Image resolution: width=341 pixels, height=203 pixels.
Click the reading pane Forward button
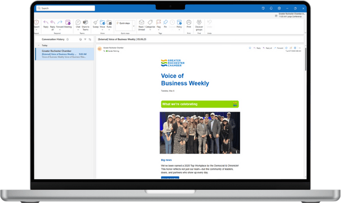point(278,48)
